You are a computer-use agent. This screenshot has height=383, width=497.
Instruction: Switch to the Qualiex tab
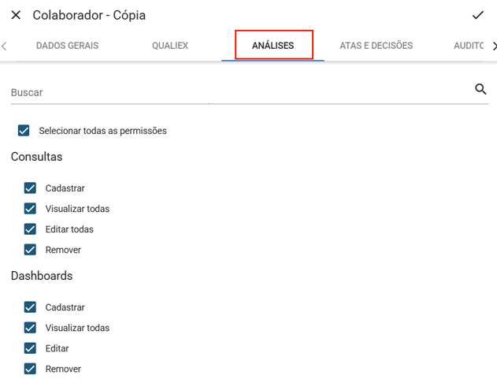pyautogui.click(x=170, y=46)
